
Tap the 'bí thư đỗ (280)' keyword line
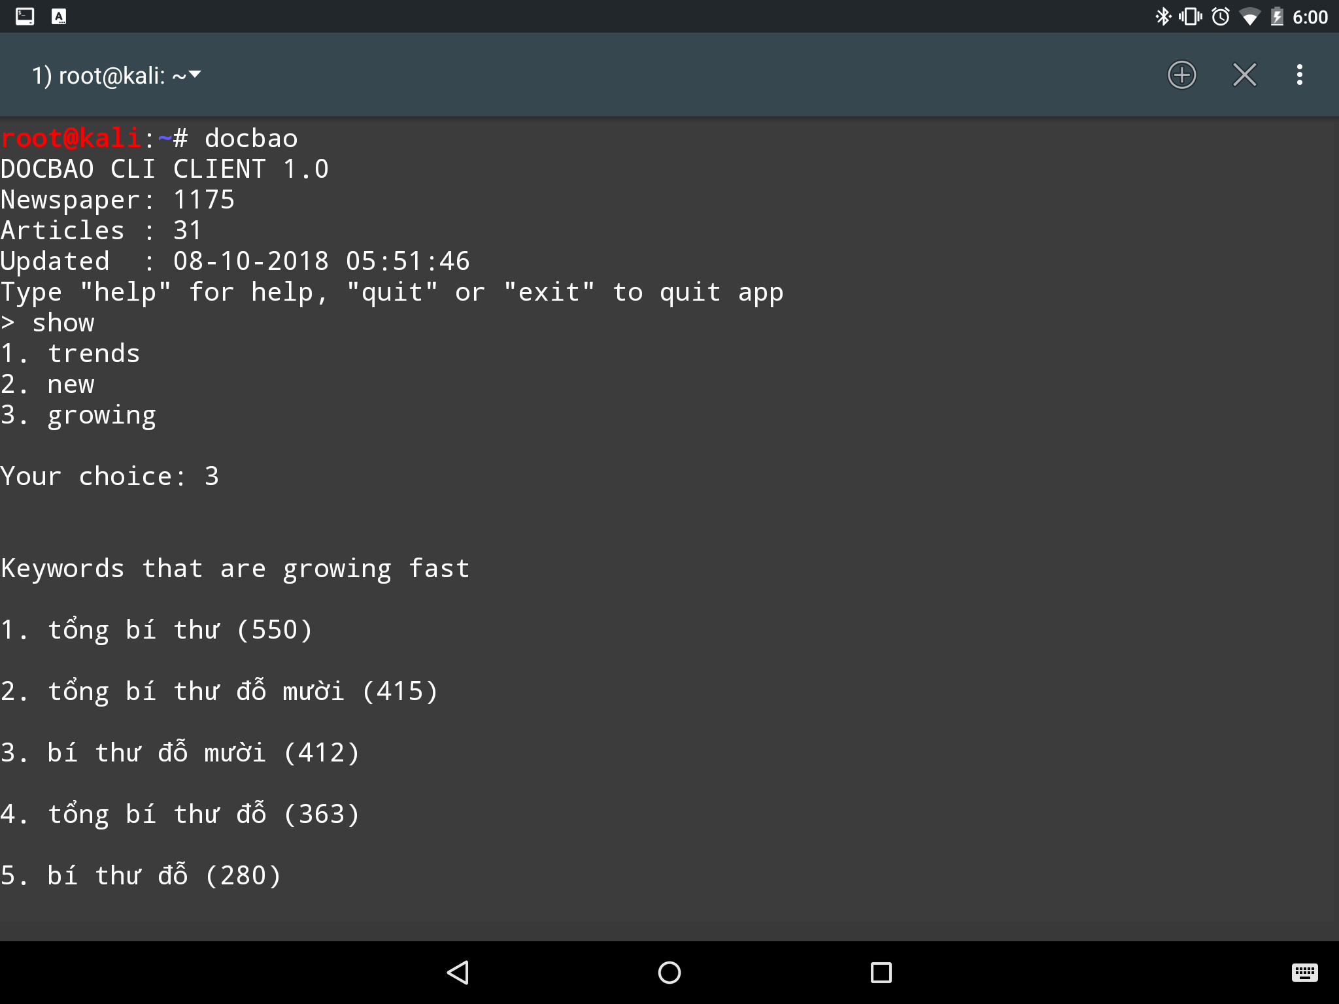tap(141, 876)
